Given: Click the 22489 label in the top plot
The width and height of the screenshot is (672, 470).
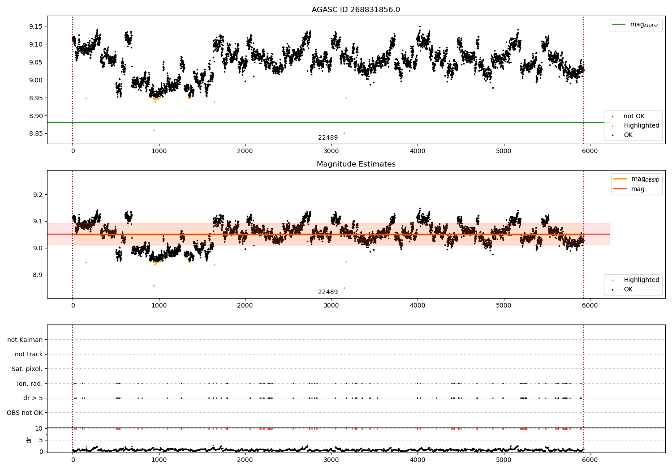Looking at the screenshot, I should [328, 138].
